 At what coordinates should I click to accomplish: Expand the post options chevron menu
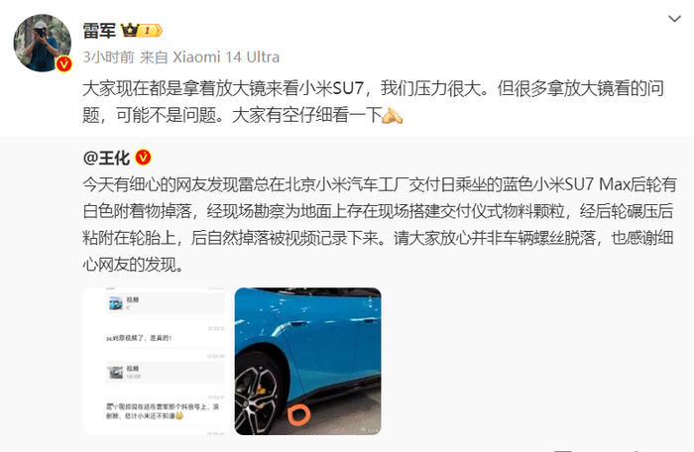(674, 19)
